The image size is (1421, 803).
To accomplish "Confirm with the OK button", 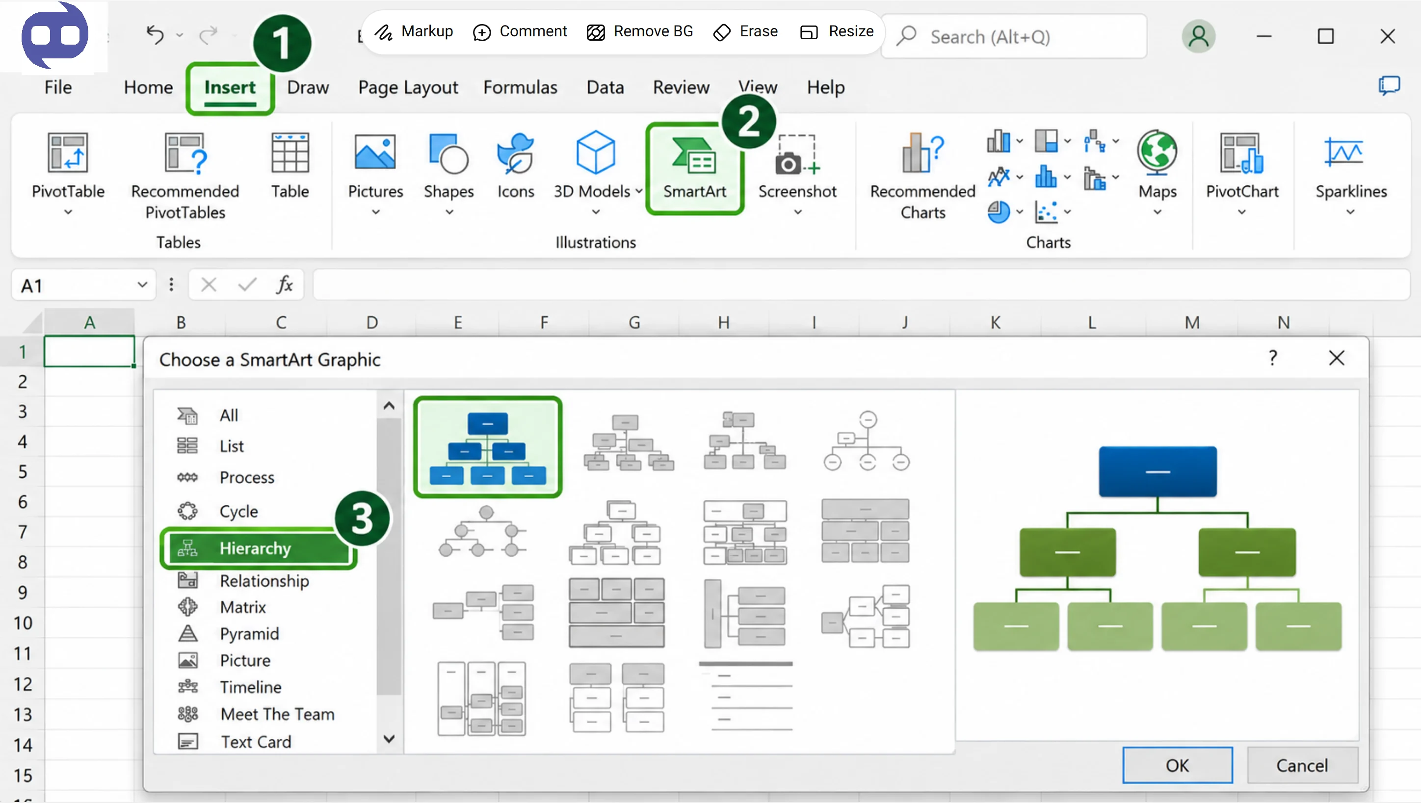I will [x=1177, y=765].
